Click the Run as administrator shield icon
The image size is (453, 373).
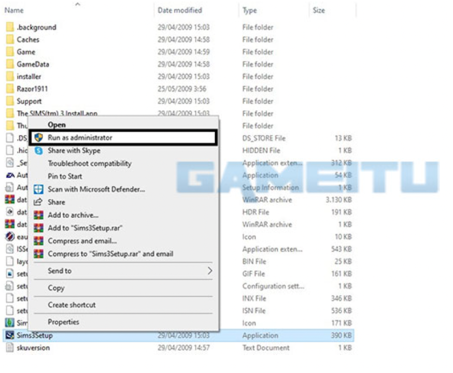38,137
